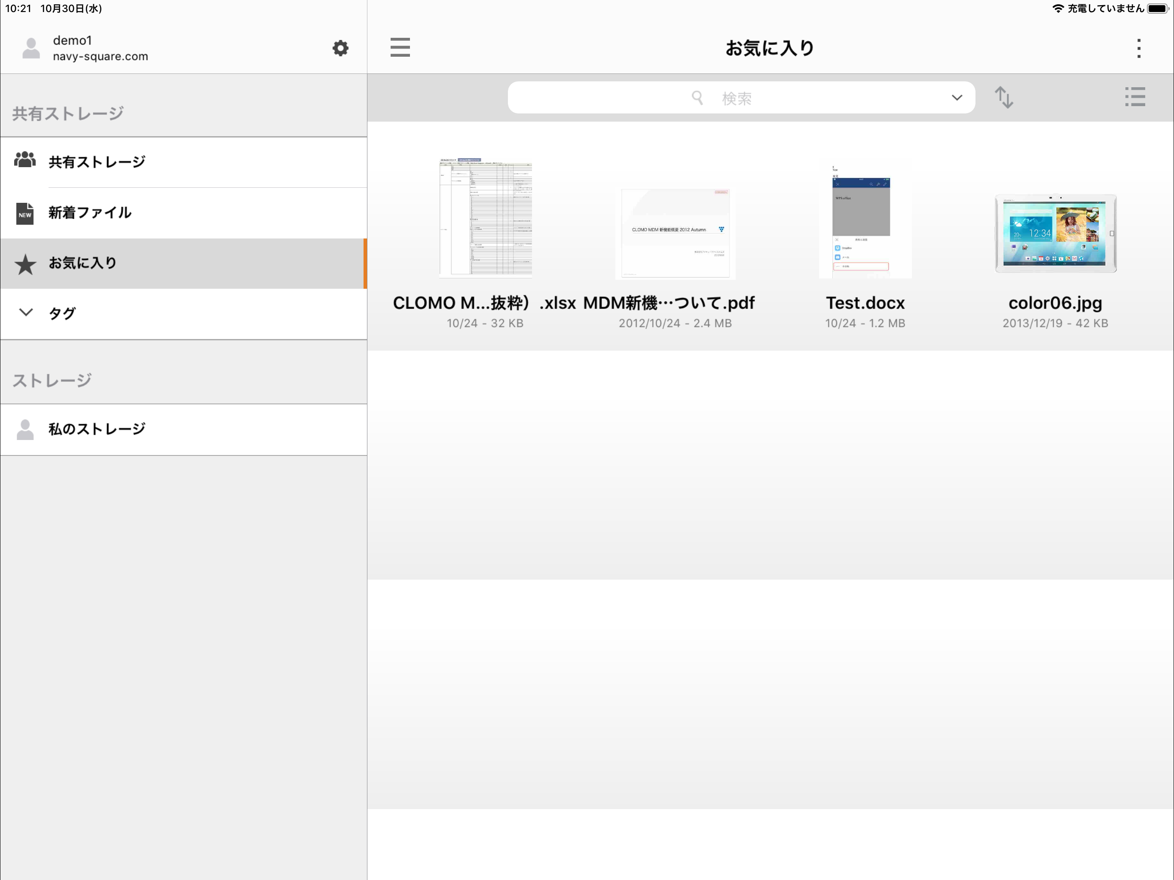Select タグ in sidebar
The width and height of the screenshot is (1174, 880).
pyautogui.click(x=183, y=314)
